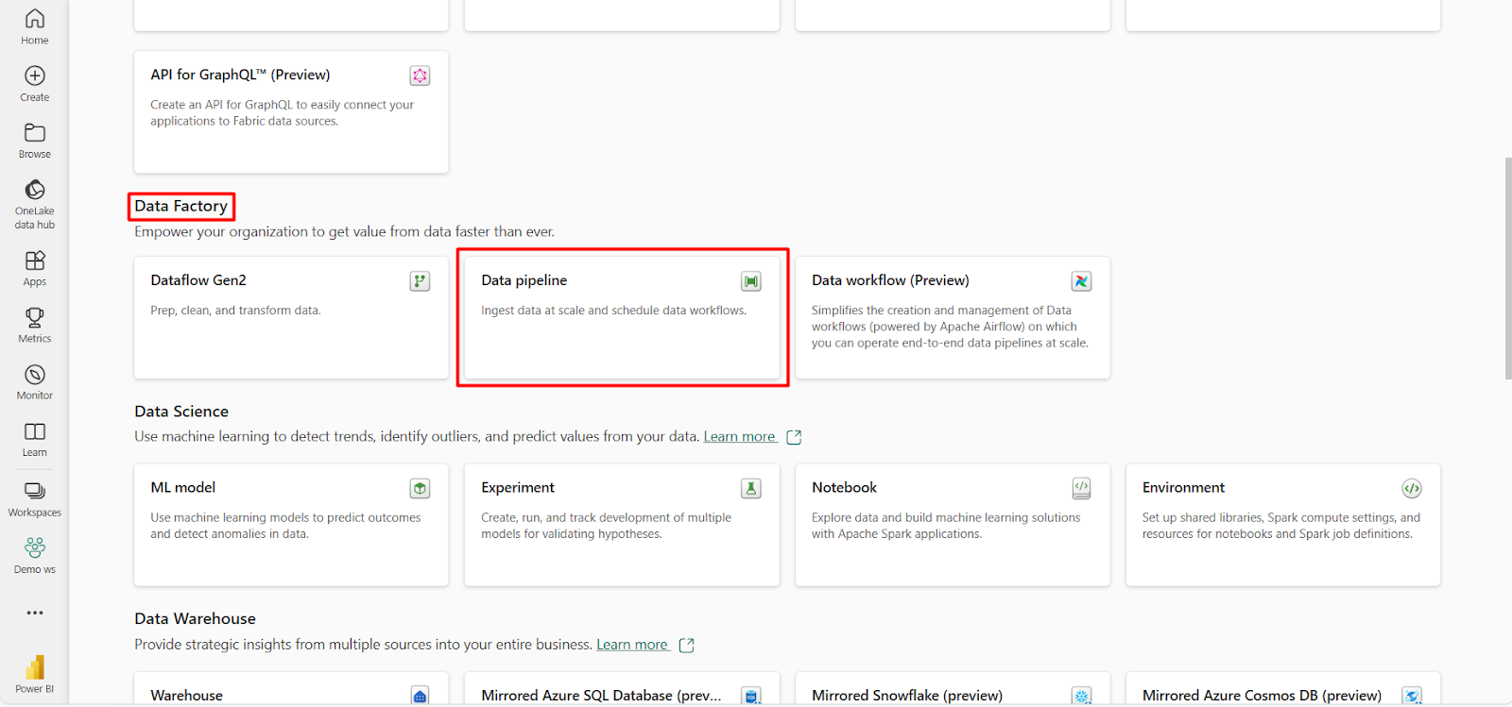1512x707 pixels.
Task: Click the Data workflow Airflow icon
Action: (x=1081, y=281)
